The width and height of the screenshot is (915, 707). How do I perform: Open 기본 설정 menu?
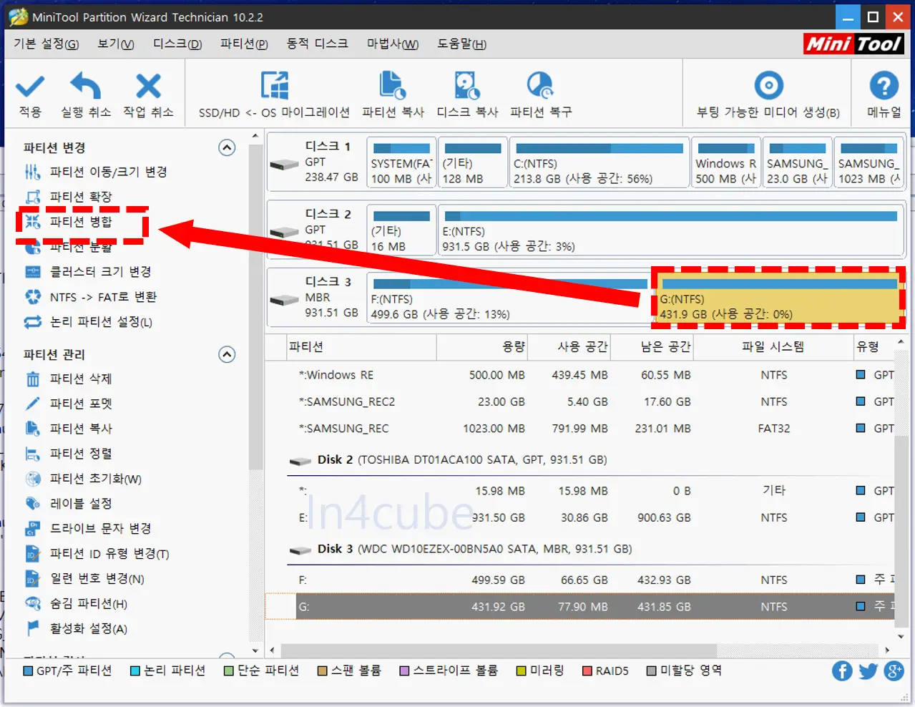(x=47, y=44)
